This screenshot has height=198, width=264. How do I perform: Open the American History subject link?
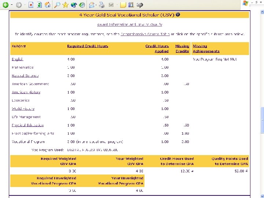(x=26, y=92)
